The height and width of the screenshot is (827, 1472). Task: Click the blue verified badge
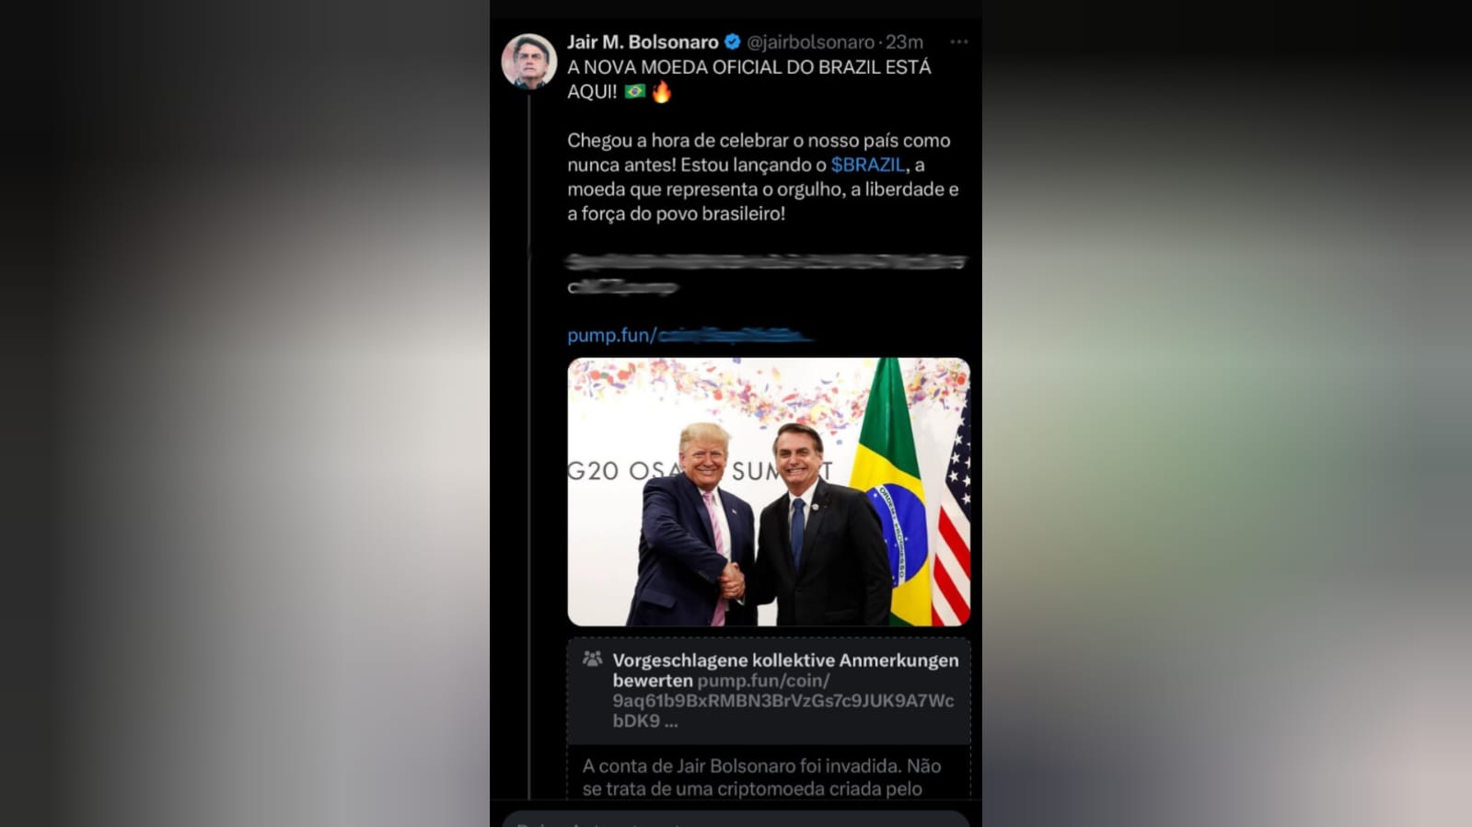(x=733, y=41)
